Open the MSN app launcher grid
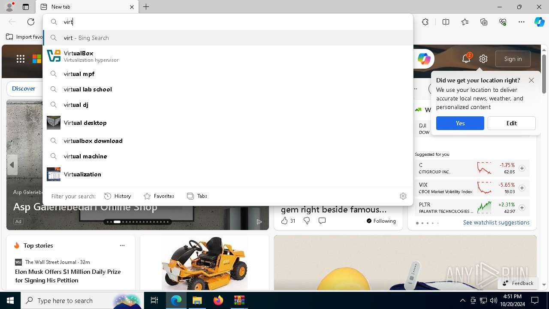The width and height of the screenshot is (549, 309). [x=21, y=59]
